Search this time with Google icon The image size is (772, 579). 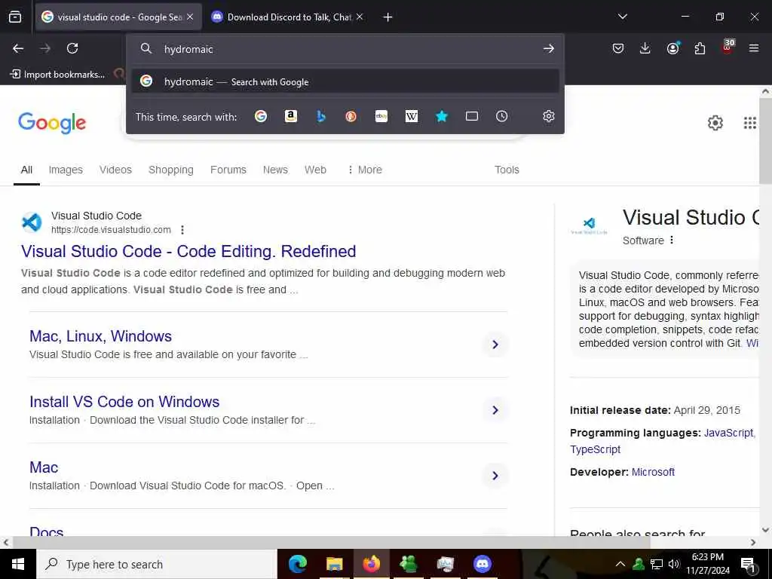coord(261,116)
